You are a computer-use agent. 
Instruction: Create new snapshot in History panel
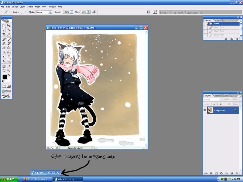pos(232,39)
